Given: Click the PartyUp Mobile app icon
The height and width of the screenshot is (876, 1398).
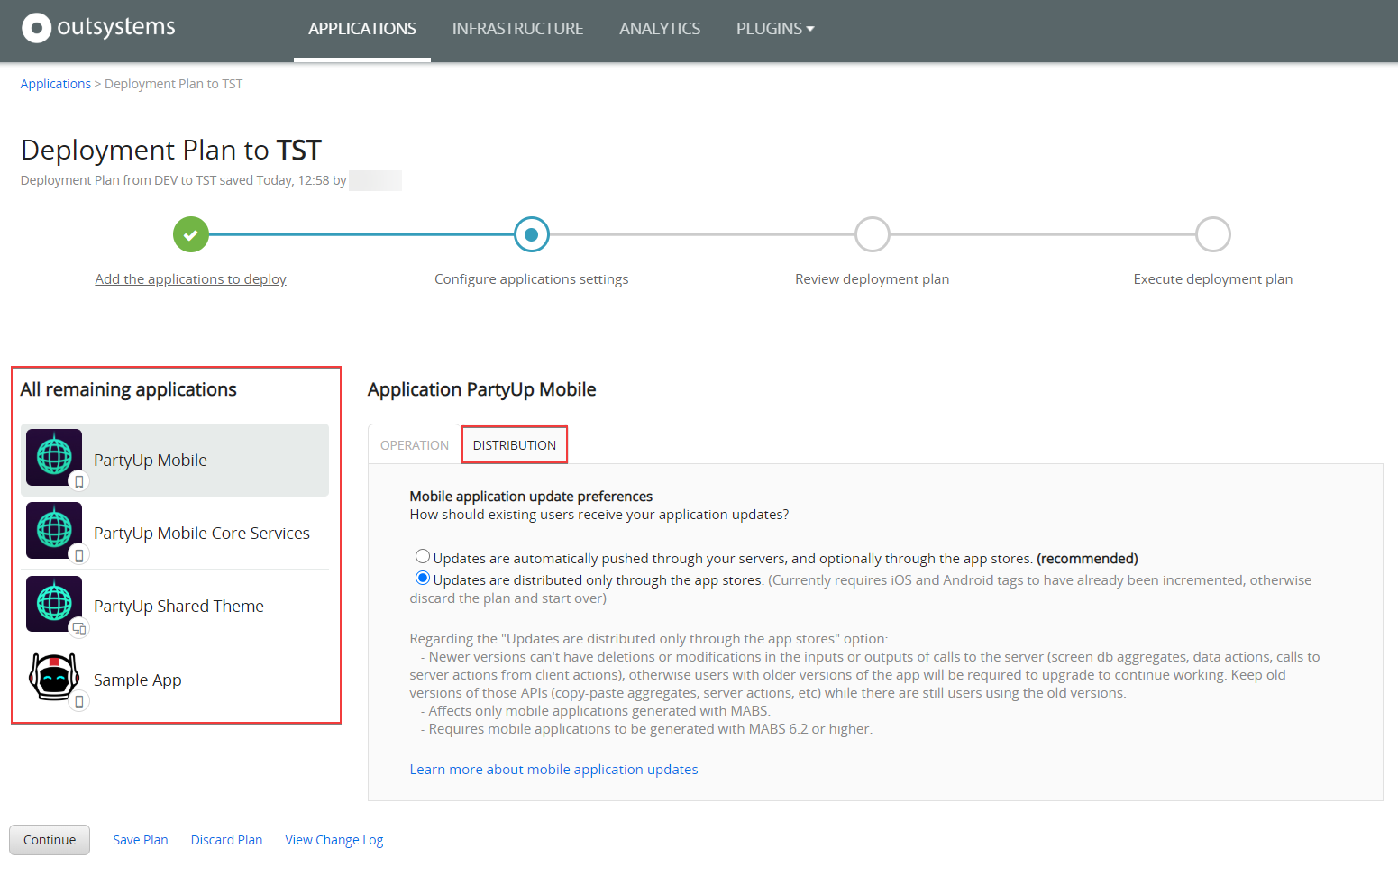Looking at the screenshot, I should click(54, 457).
